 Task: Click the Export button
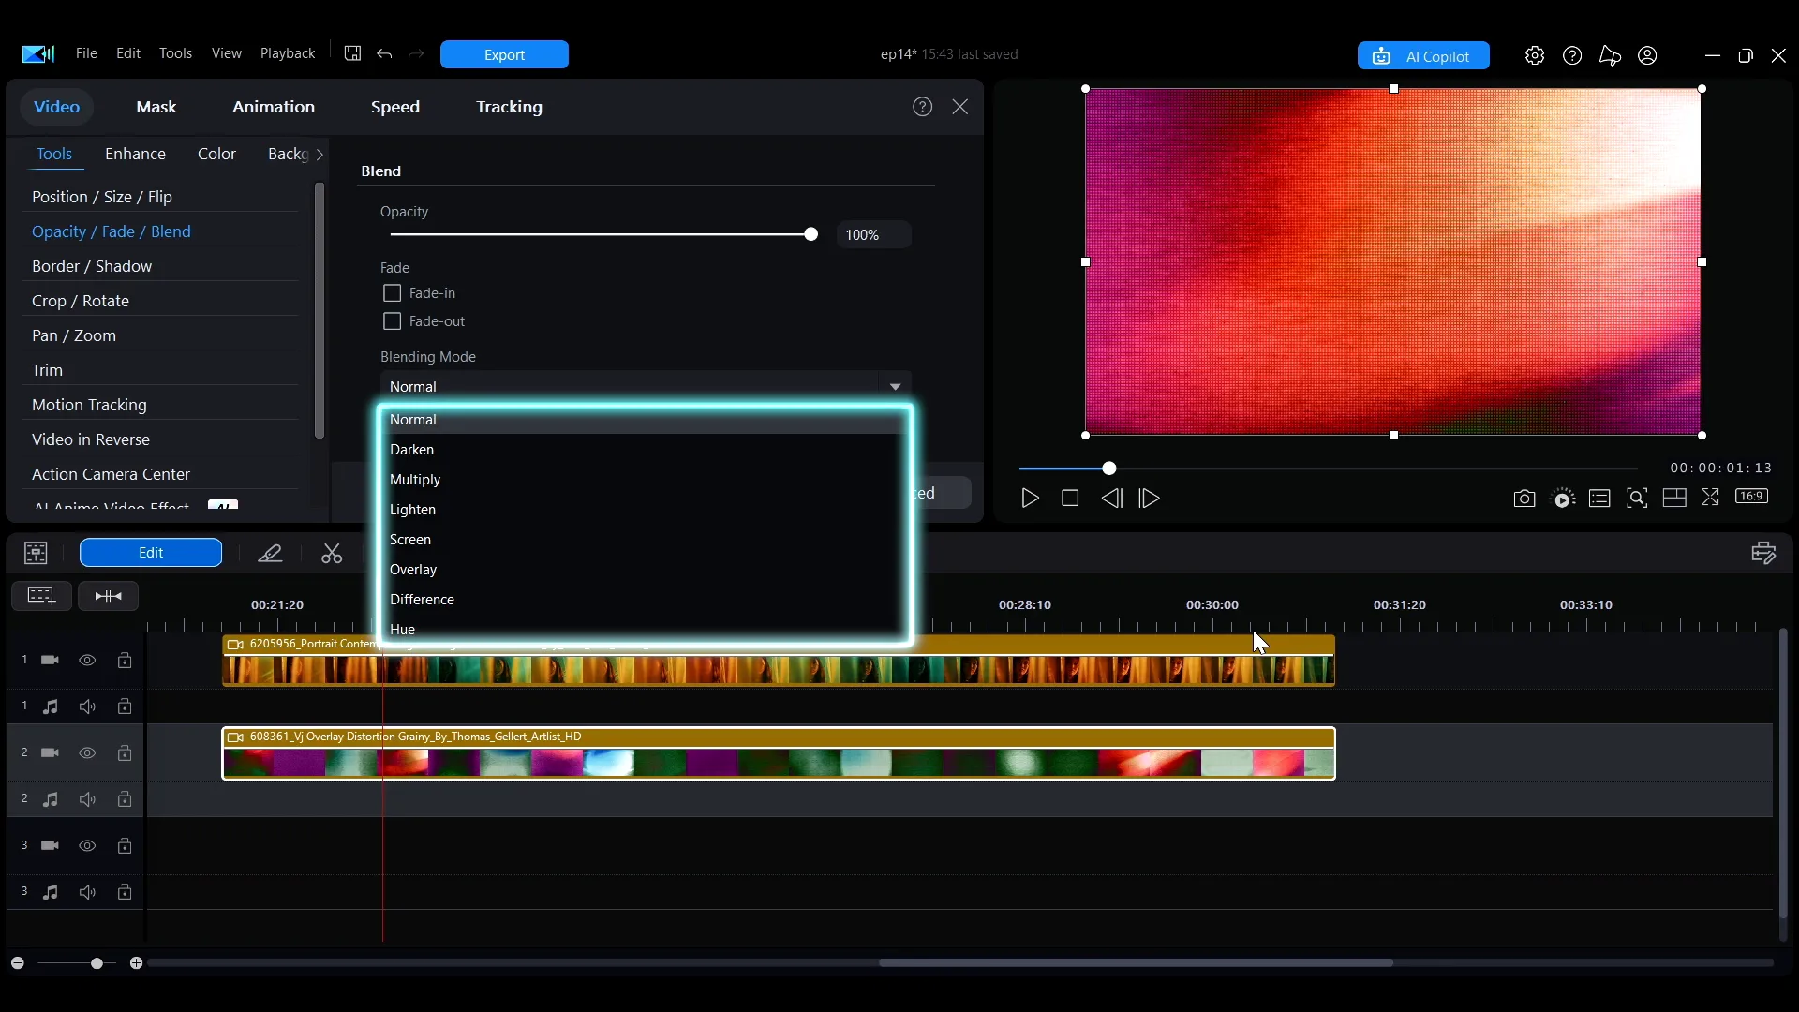click(x=504, y=54)
